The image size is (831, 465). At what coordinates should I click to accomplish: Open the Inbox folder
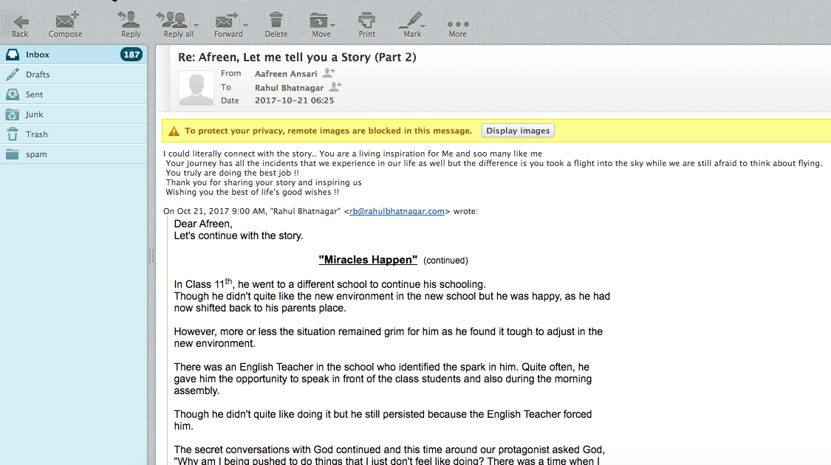pos(74,55)
